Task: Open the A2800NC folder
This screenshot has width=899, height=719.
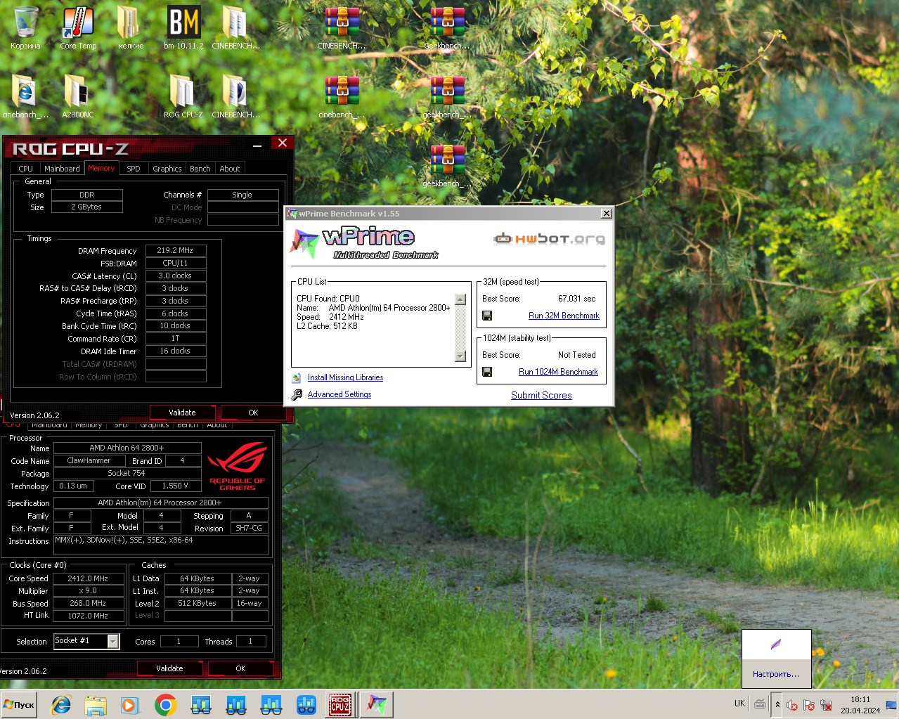Action: [78, 97]
